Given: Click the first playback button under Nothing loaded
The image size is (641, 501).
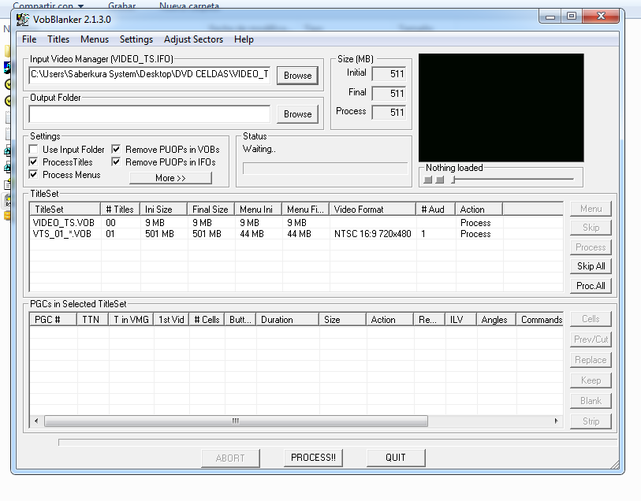Looking at the screenshot, I should (x=428, y=180).
